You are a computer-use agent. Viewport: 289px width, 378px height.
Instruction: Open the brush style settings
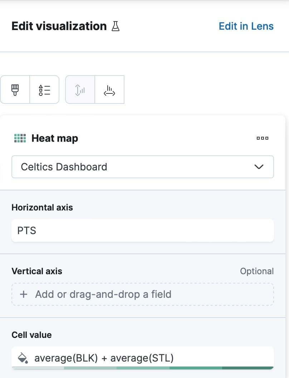point(15,89)
